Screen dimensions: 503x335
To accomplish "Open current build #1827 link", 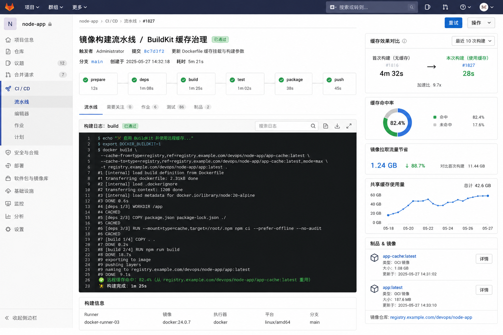I will click(x=469, y=65).
